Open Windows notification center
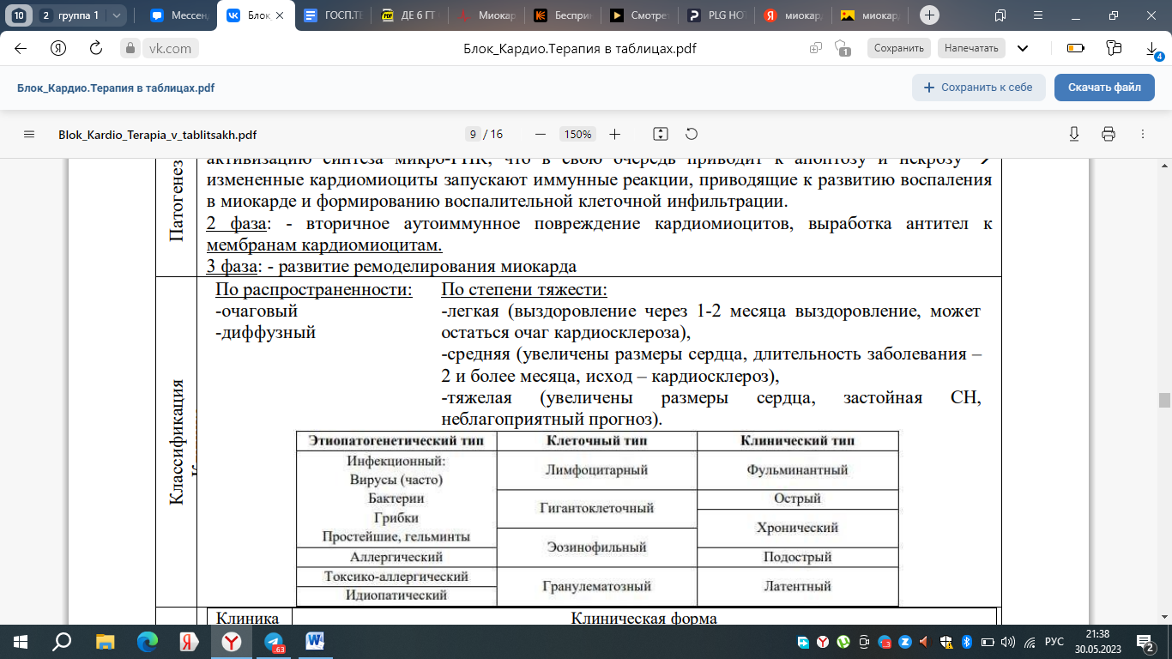This screenshot has height=659, width=1172. [1145, 641]
